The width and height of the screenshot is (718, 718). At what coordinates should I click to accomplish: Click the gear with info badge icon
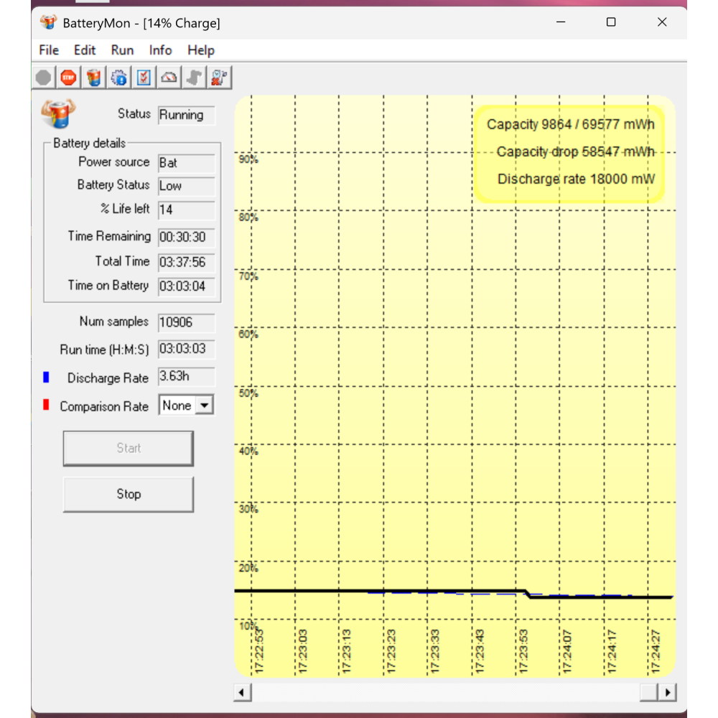coord(118,78)
